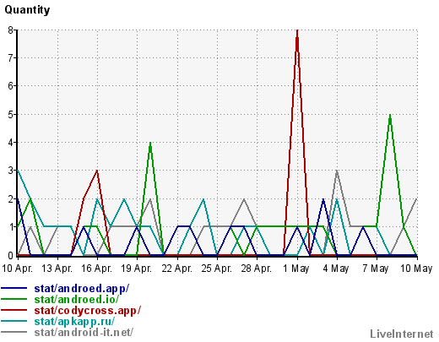The image size is (439, 342).
Task: Click the green androed.io legend line swatch
Action: tap(14, 299)
